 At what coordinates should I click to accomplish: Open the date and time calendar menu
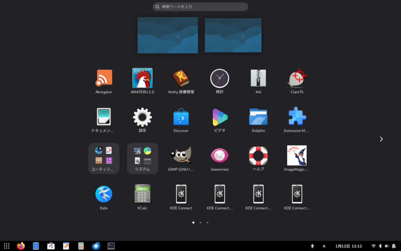pos(349,246)
